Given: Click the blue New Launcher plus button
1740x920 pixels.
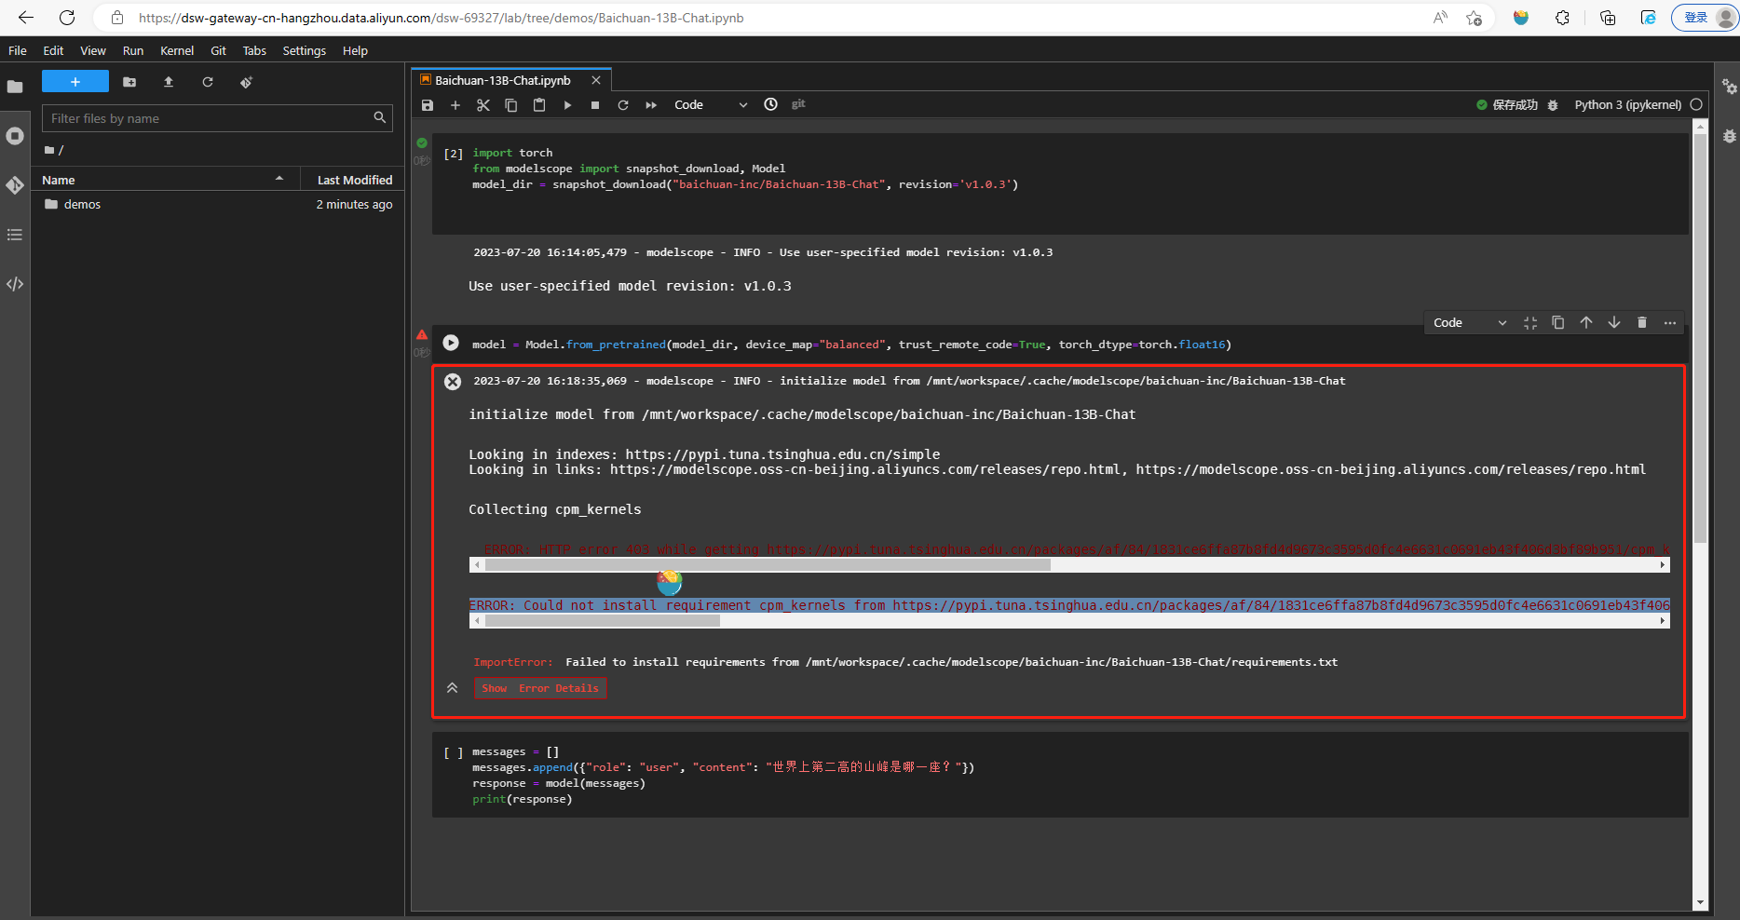Looking at the screenshot, I should pos(75,82).
